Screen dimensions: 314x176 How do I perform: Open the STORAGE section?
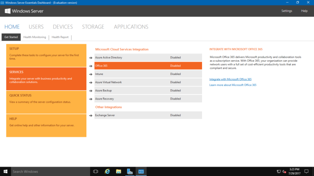click(x=93, y=27)
